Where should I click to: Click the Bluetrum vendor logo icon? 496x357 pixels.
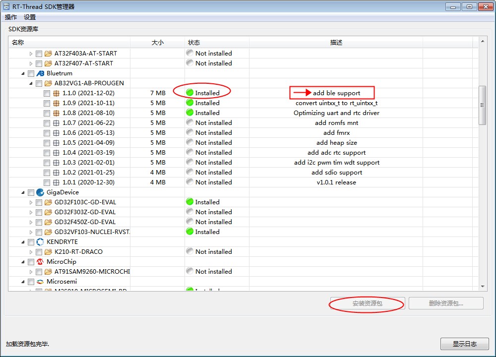[40, 73]
